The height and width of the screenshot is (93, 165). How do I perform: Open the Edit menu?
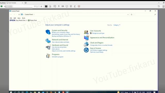[x=15, y=18]
